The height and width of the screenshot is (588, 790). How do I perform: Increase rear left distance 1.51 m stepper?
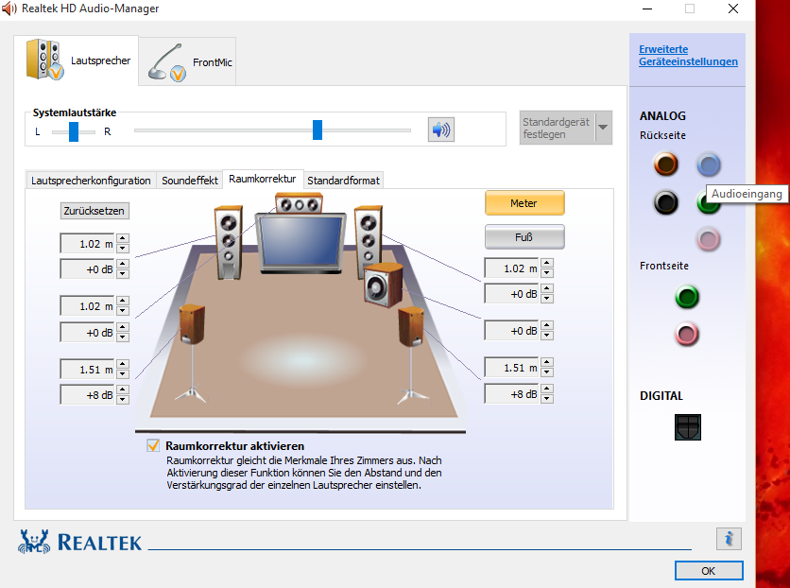tap(123, 364)
